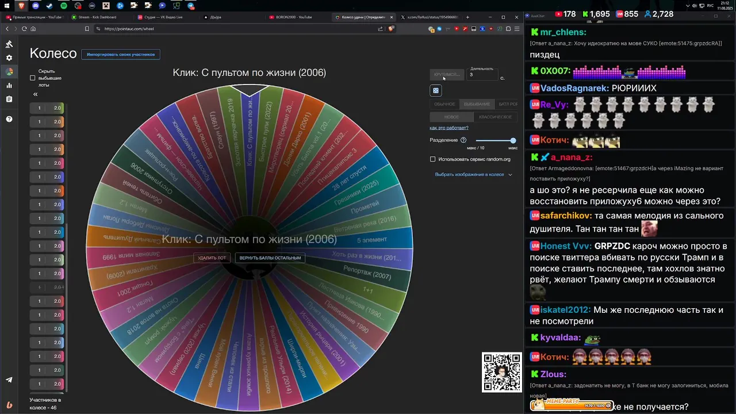Enable Использовать сервис random.org checkbox
The image size is (736, 414).
click(433, 159)
